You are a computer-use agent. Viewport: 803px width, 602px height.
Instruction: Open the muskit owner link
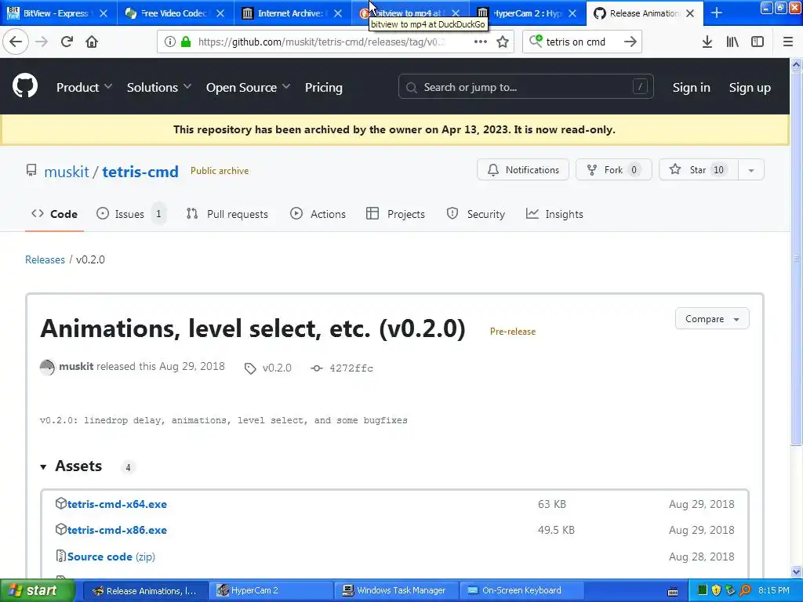[x=67, y=172]
